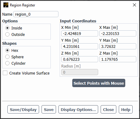
Task: Click the Y Min field
Action: (80, 46)
